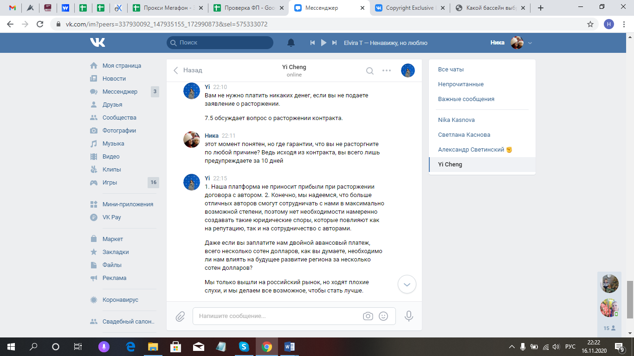Go back using Назад link

pyautogui.click(x=188, y=70)
